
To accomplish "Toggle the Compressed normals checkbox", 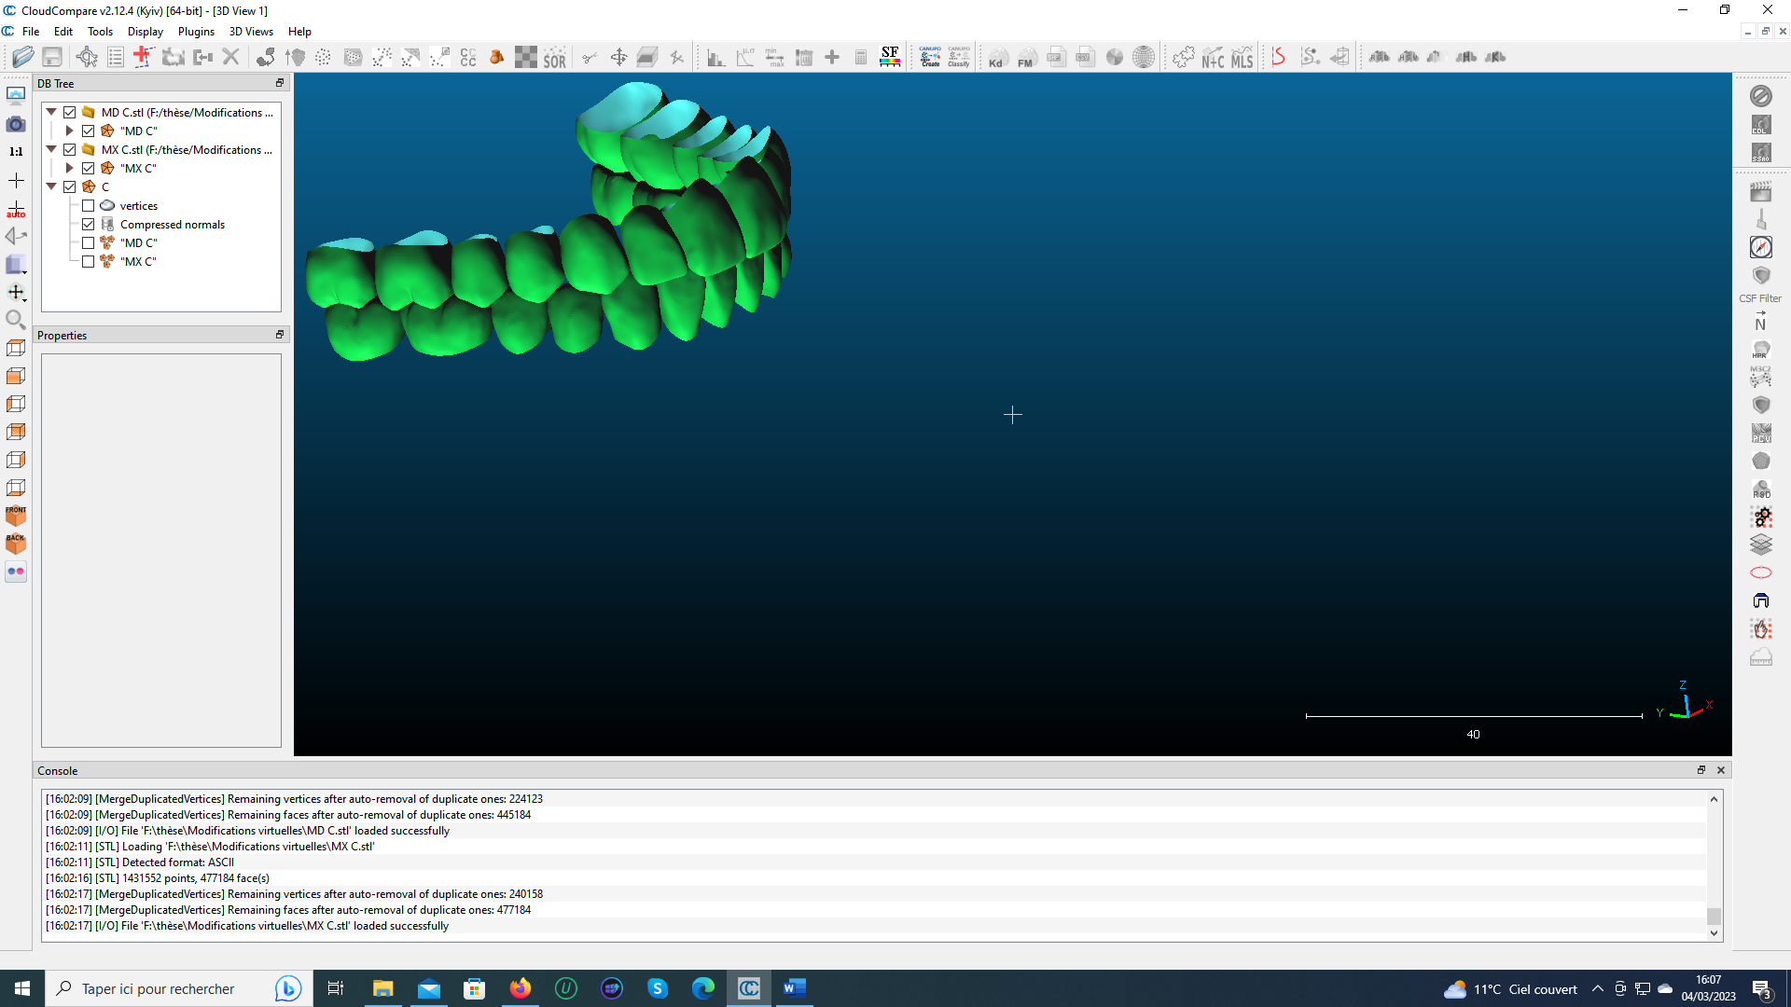I will click(89, 224).
